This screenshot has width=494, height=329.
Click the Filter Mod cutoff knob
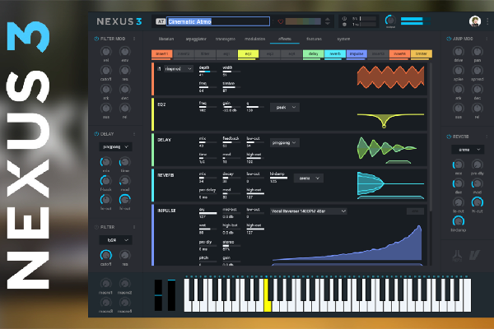click(x=106, y=70)
